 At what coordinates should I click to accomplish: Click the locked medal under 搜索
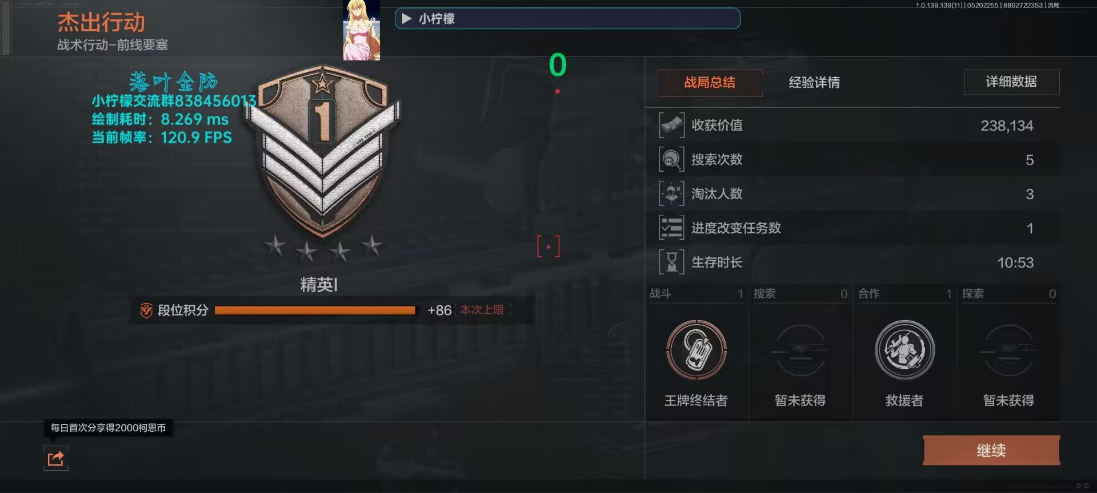(x=800, y=350)
